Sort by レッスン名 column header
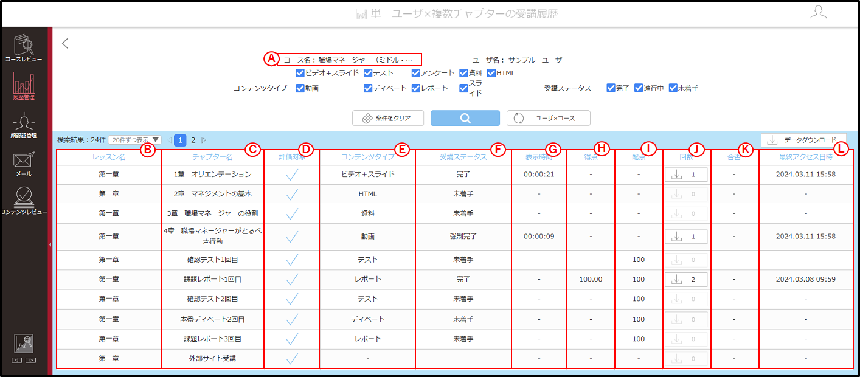This screenshot has height=377, width=860. tap(109, 157)
